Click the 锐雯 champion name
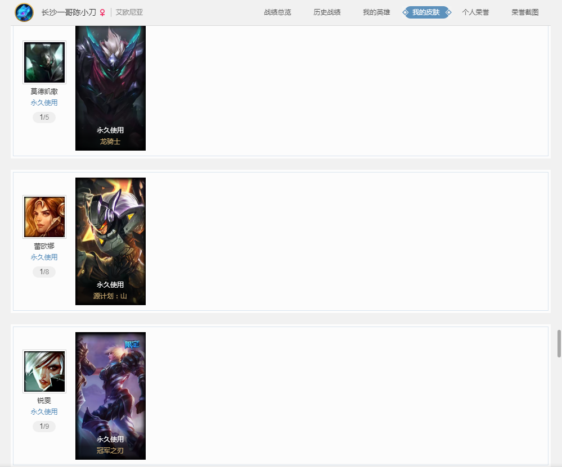Image resolution: width=562 pixels, height=467 pixels. pos(44,400)
